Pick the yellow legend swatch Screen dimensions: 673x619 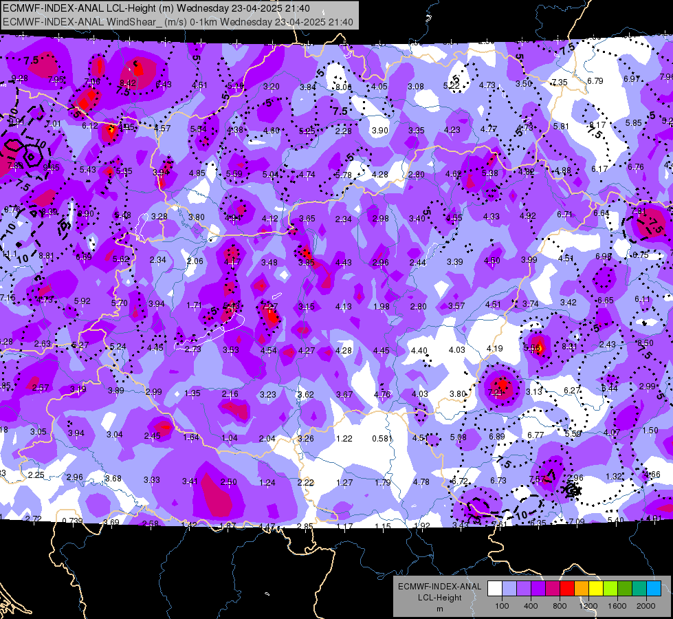tap(596, 589)
